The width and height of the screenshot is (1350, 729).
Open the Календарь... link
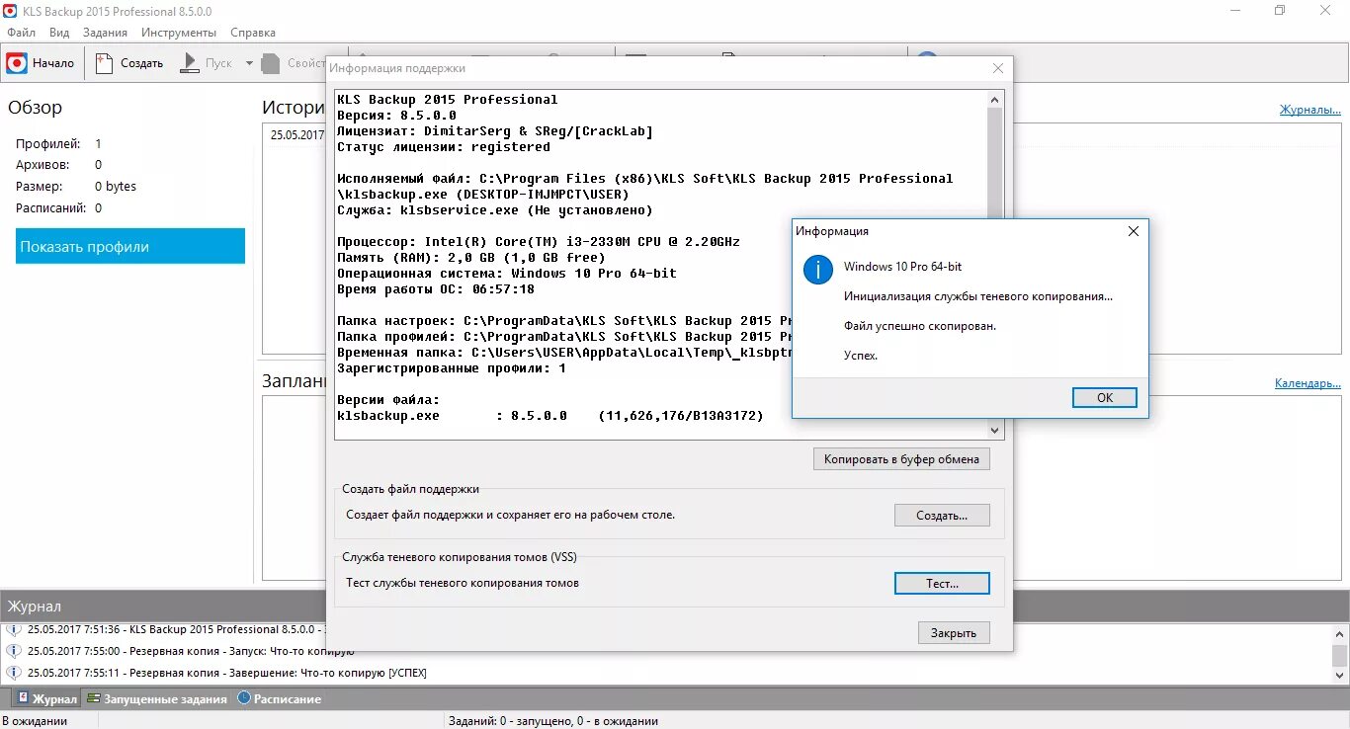point(1308,383)
